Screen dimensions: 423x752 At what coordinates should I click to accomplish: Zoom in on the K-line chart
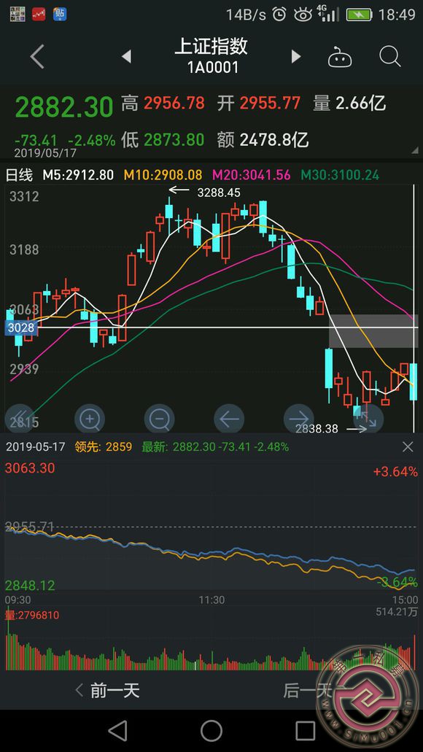click(x=90, y=419)
